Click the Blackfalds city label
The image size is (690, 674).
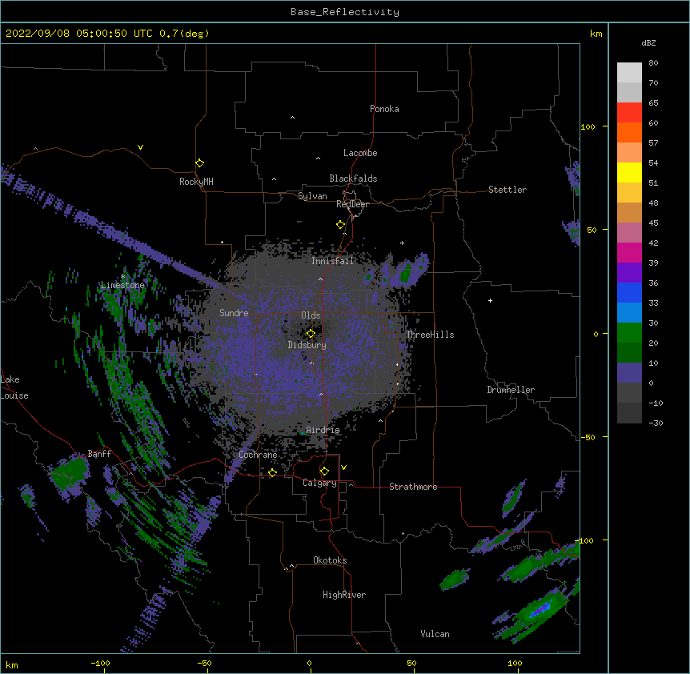[353, 179]
